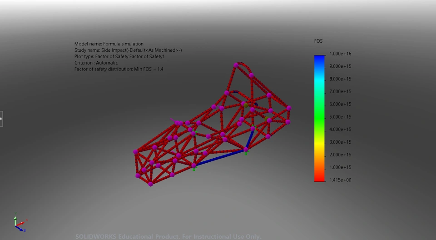Click the 2.000e+15 legend value

click(x=340, y=155)
